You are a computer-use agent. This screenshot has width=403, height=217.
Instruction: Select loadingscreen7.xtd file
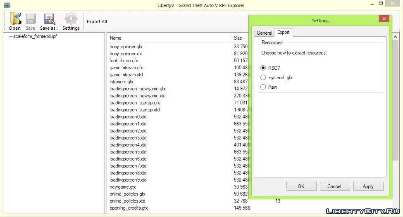128,166
